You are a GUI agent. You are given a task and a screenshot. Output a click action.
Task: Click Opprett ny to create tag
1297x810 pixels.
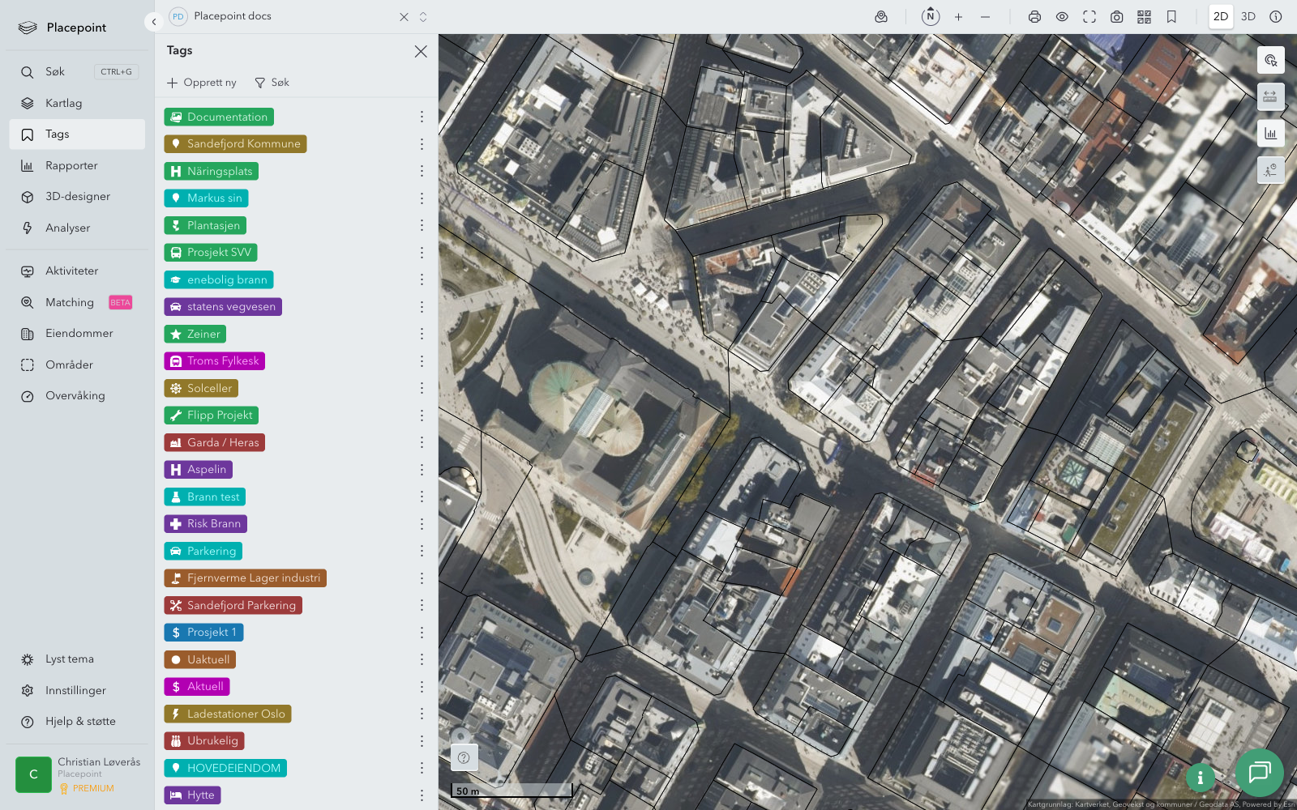(202, 83)
